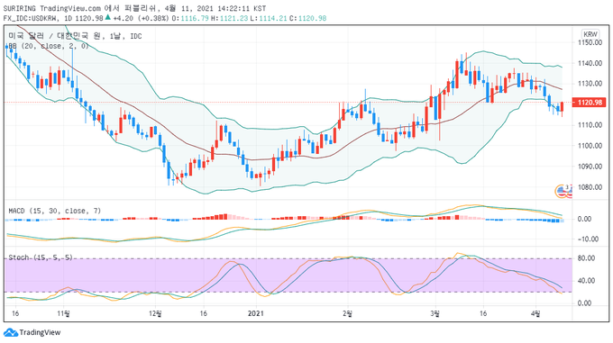Click the red 1120.98 current price tag

click(x=590, y=103)
